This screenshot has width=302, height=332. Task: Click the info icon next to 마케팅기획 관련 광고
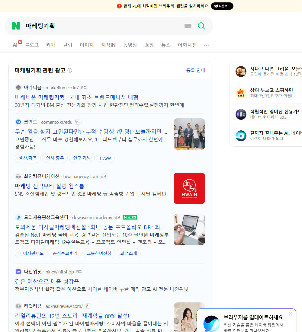coord(70,70)
